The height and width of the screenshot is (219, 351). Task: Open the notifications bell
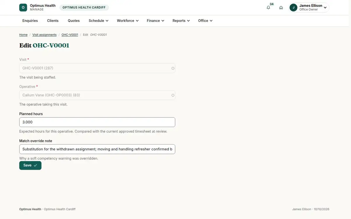pyautogui.click(x=268, y=8)
